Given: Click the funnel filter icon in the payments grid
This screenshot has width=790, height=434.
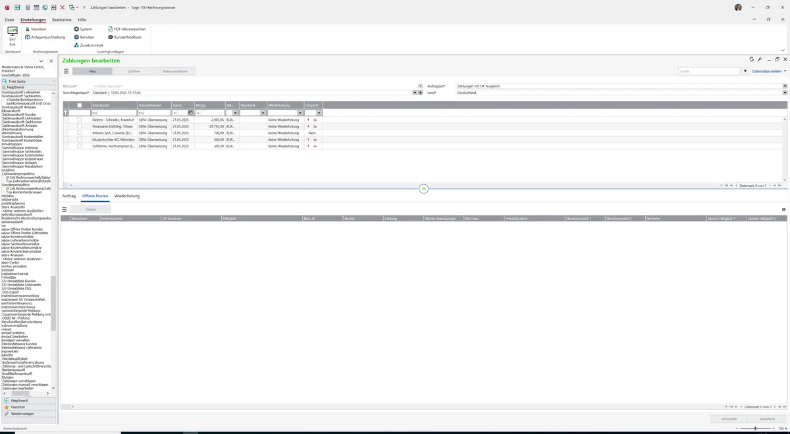Looking at the screenshot, I should pyautogui.click(x=65, y=113).
